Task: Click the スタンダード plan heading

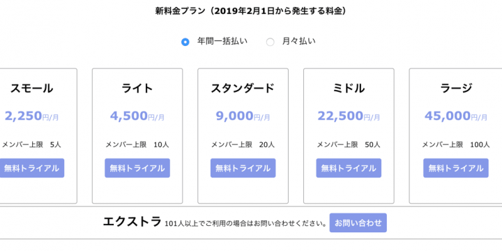Action: (243, 89)
